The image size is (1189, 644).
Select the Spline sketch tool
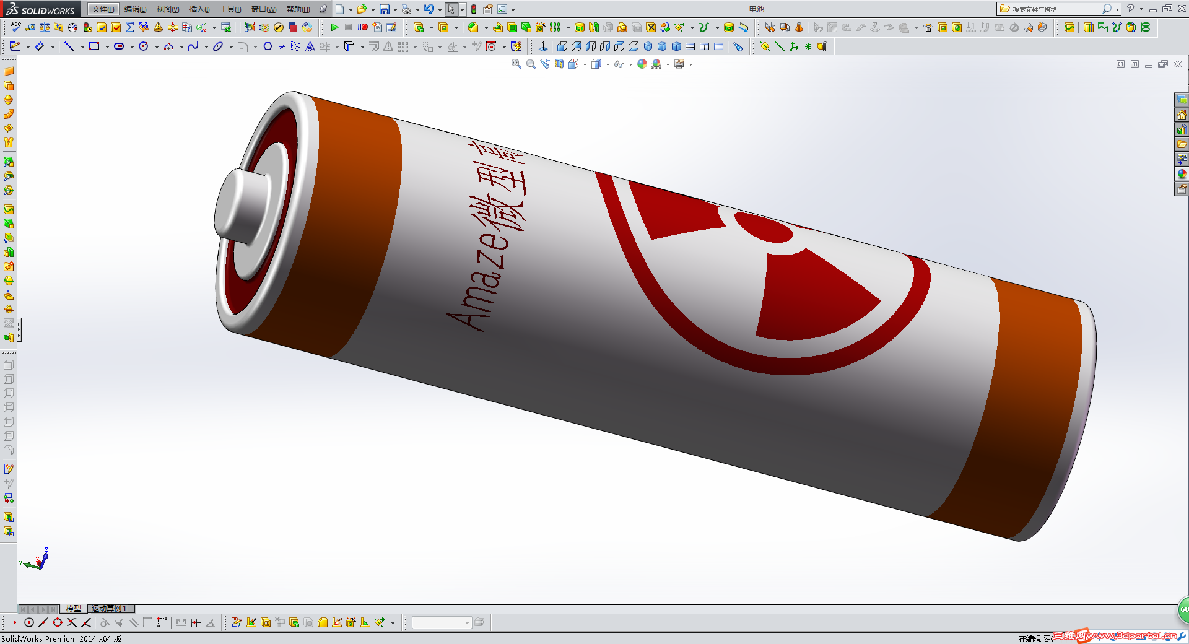193,46
